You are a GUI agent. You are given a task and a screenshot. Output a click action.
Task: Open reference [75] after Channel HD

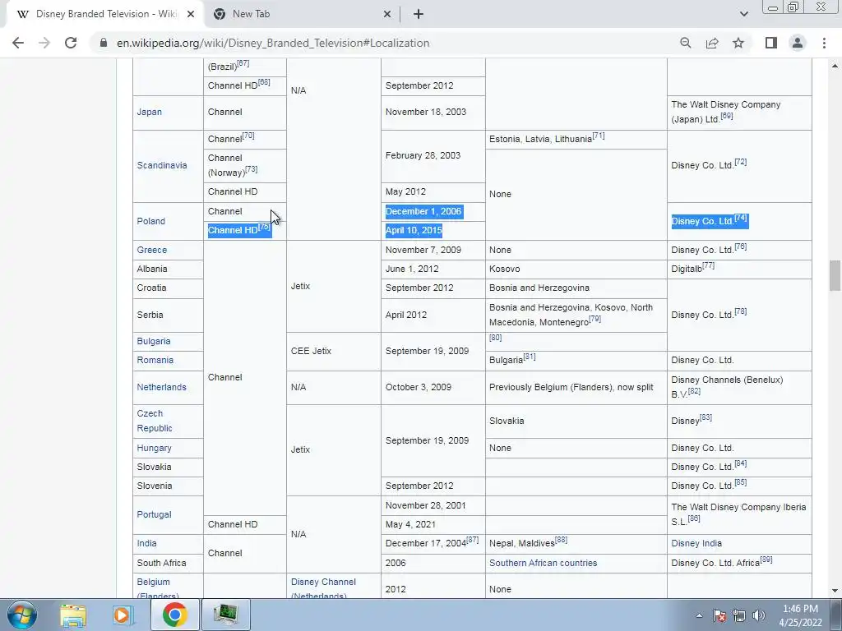(x=264, y=227)
